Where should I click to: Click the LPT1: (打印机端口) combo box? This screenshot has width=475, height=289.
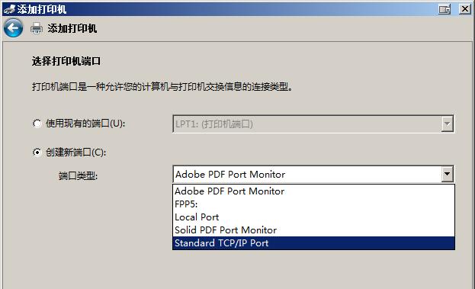point(313,124)
